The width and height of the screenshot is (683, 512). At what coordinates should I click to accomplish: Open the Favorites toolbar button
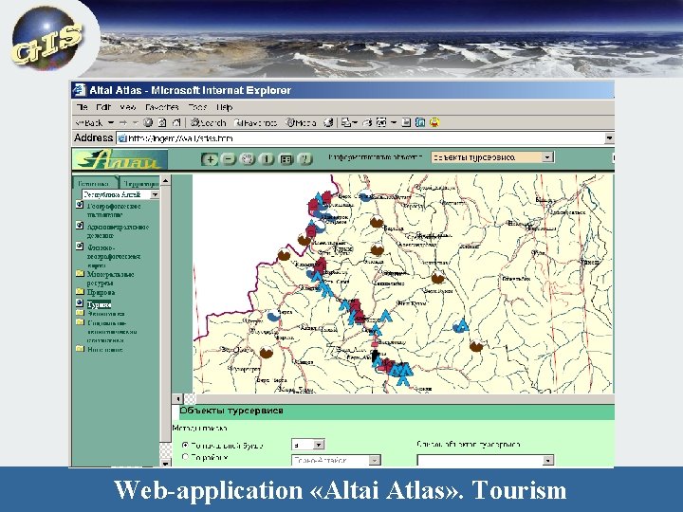click(255, 122)
